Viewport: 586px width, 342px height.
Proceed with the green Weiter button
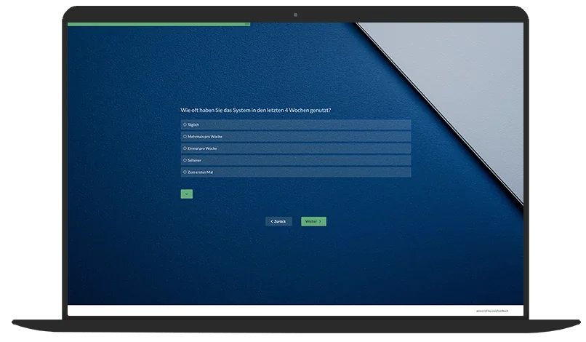click(x=313, y=221)
